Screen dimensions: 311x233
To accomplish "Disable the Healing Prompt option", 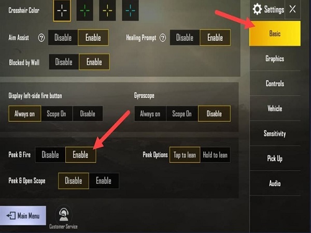I will 185,38.
